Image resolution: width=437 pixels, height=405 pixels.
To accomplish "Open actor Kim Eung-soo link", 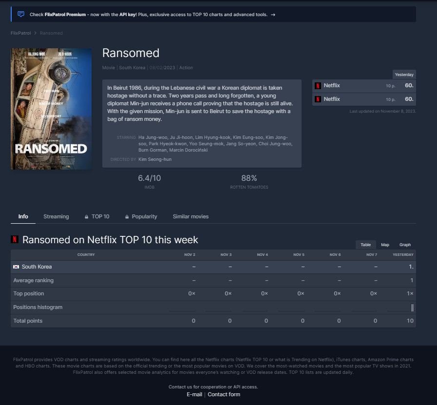I will pos(248,137).
